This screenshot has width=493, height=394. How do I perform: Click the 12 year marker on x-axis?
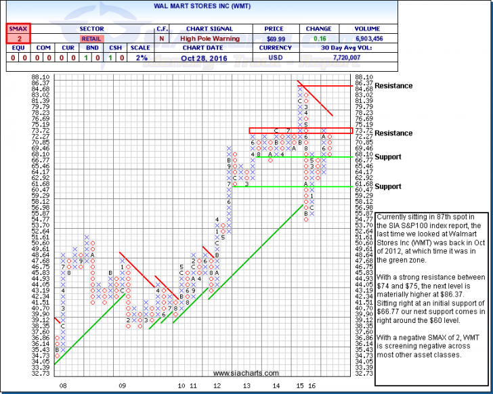pos(217,385)
